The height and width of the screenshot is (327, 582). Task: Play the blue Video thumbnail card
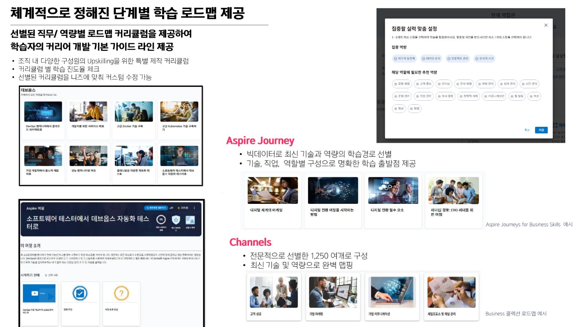tap(39, 293)
